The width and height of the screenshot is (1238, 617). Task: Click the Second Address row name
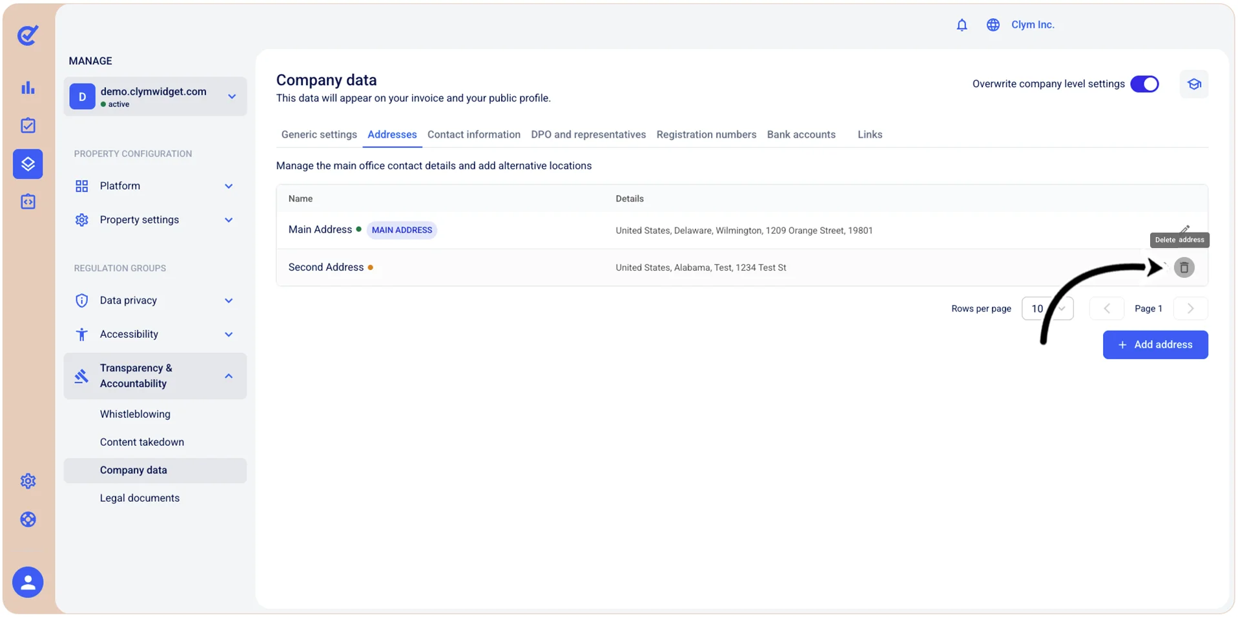pos(326,267)
